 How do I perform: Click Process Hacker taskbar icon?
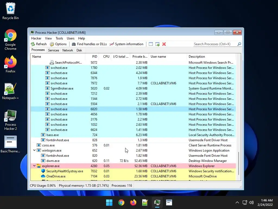157,202
